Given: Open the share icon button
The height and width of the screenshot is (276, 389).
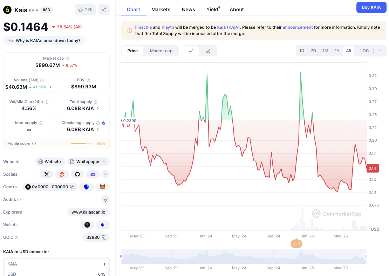Looking at the screenshot, I should (x=104, y=10).
